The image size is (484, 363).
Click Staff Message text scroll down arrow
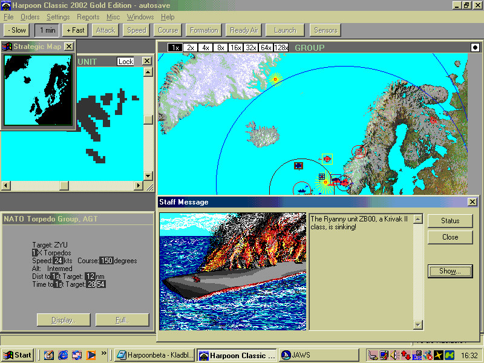pyautogui.click(x=417, y=325)
